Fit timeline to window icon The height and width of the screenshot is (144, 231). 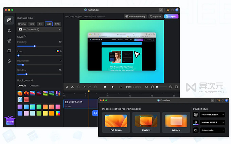click(176, 87)
